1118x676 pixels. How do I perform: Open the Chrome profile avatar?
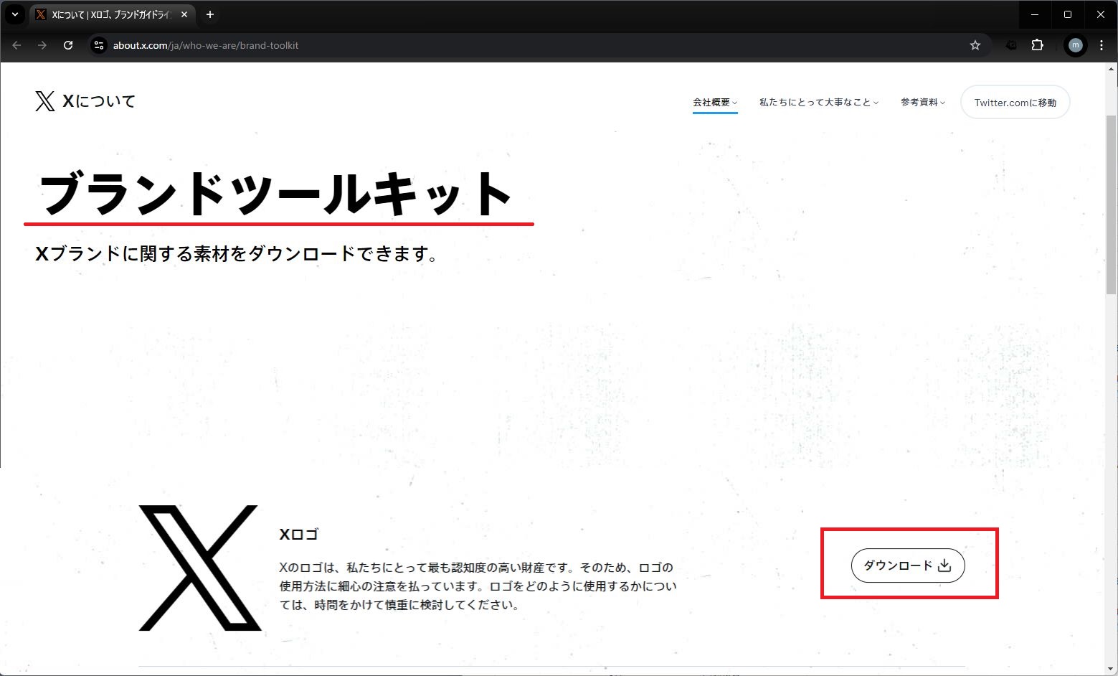click(1075, 45)
